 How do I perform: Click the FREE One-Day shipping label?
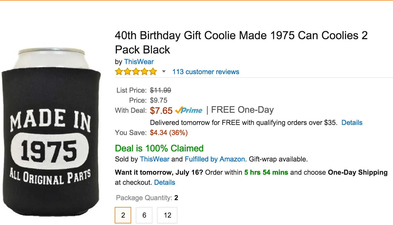242,110
